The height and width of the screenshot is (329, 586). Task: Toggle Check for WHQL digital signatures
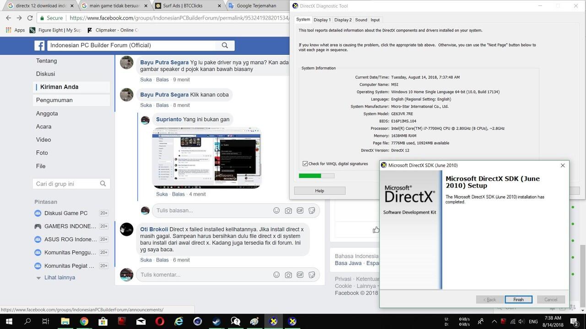coord(305,164)
